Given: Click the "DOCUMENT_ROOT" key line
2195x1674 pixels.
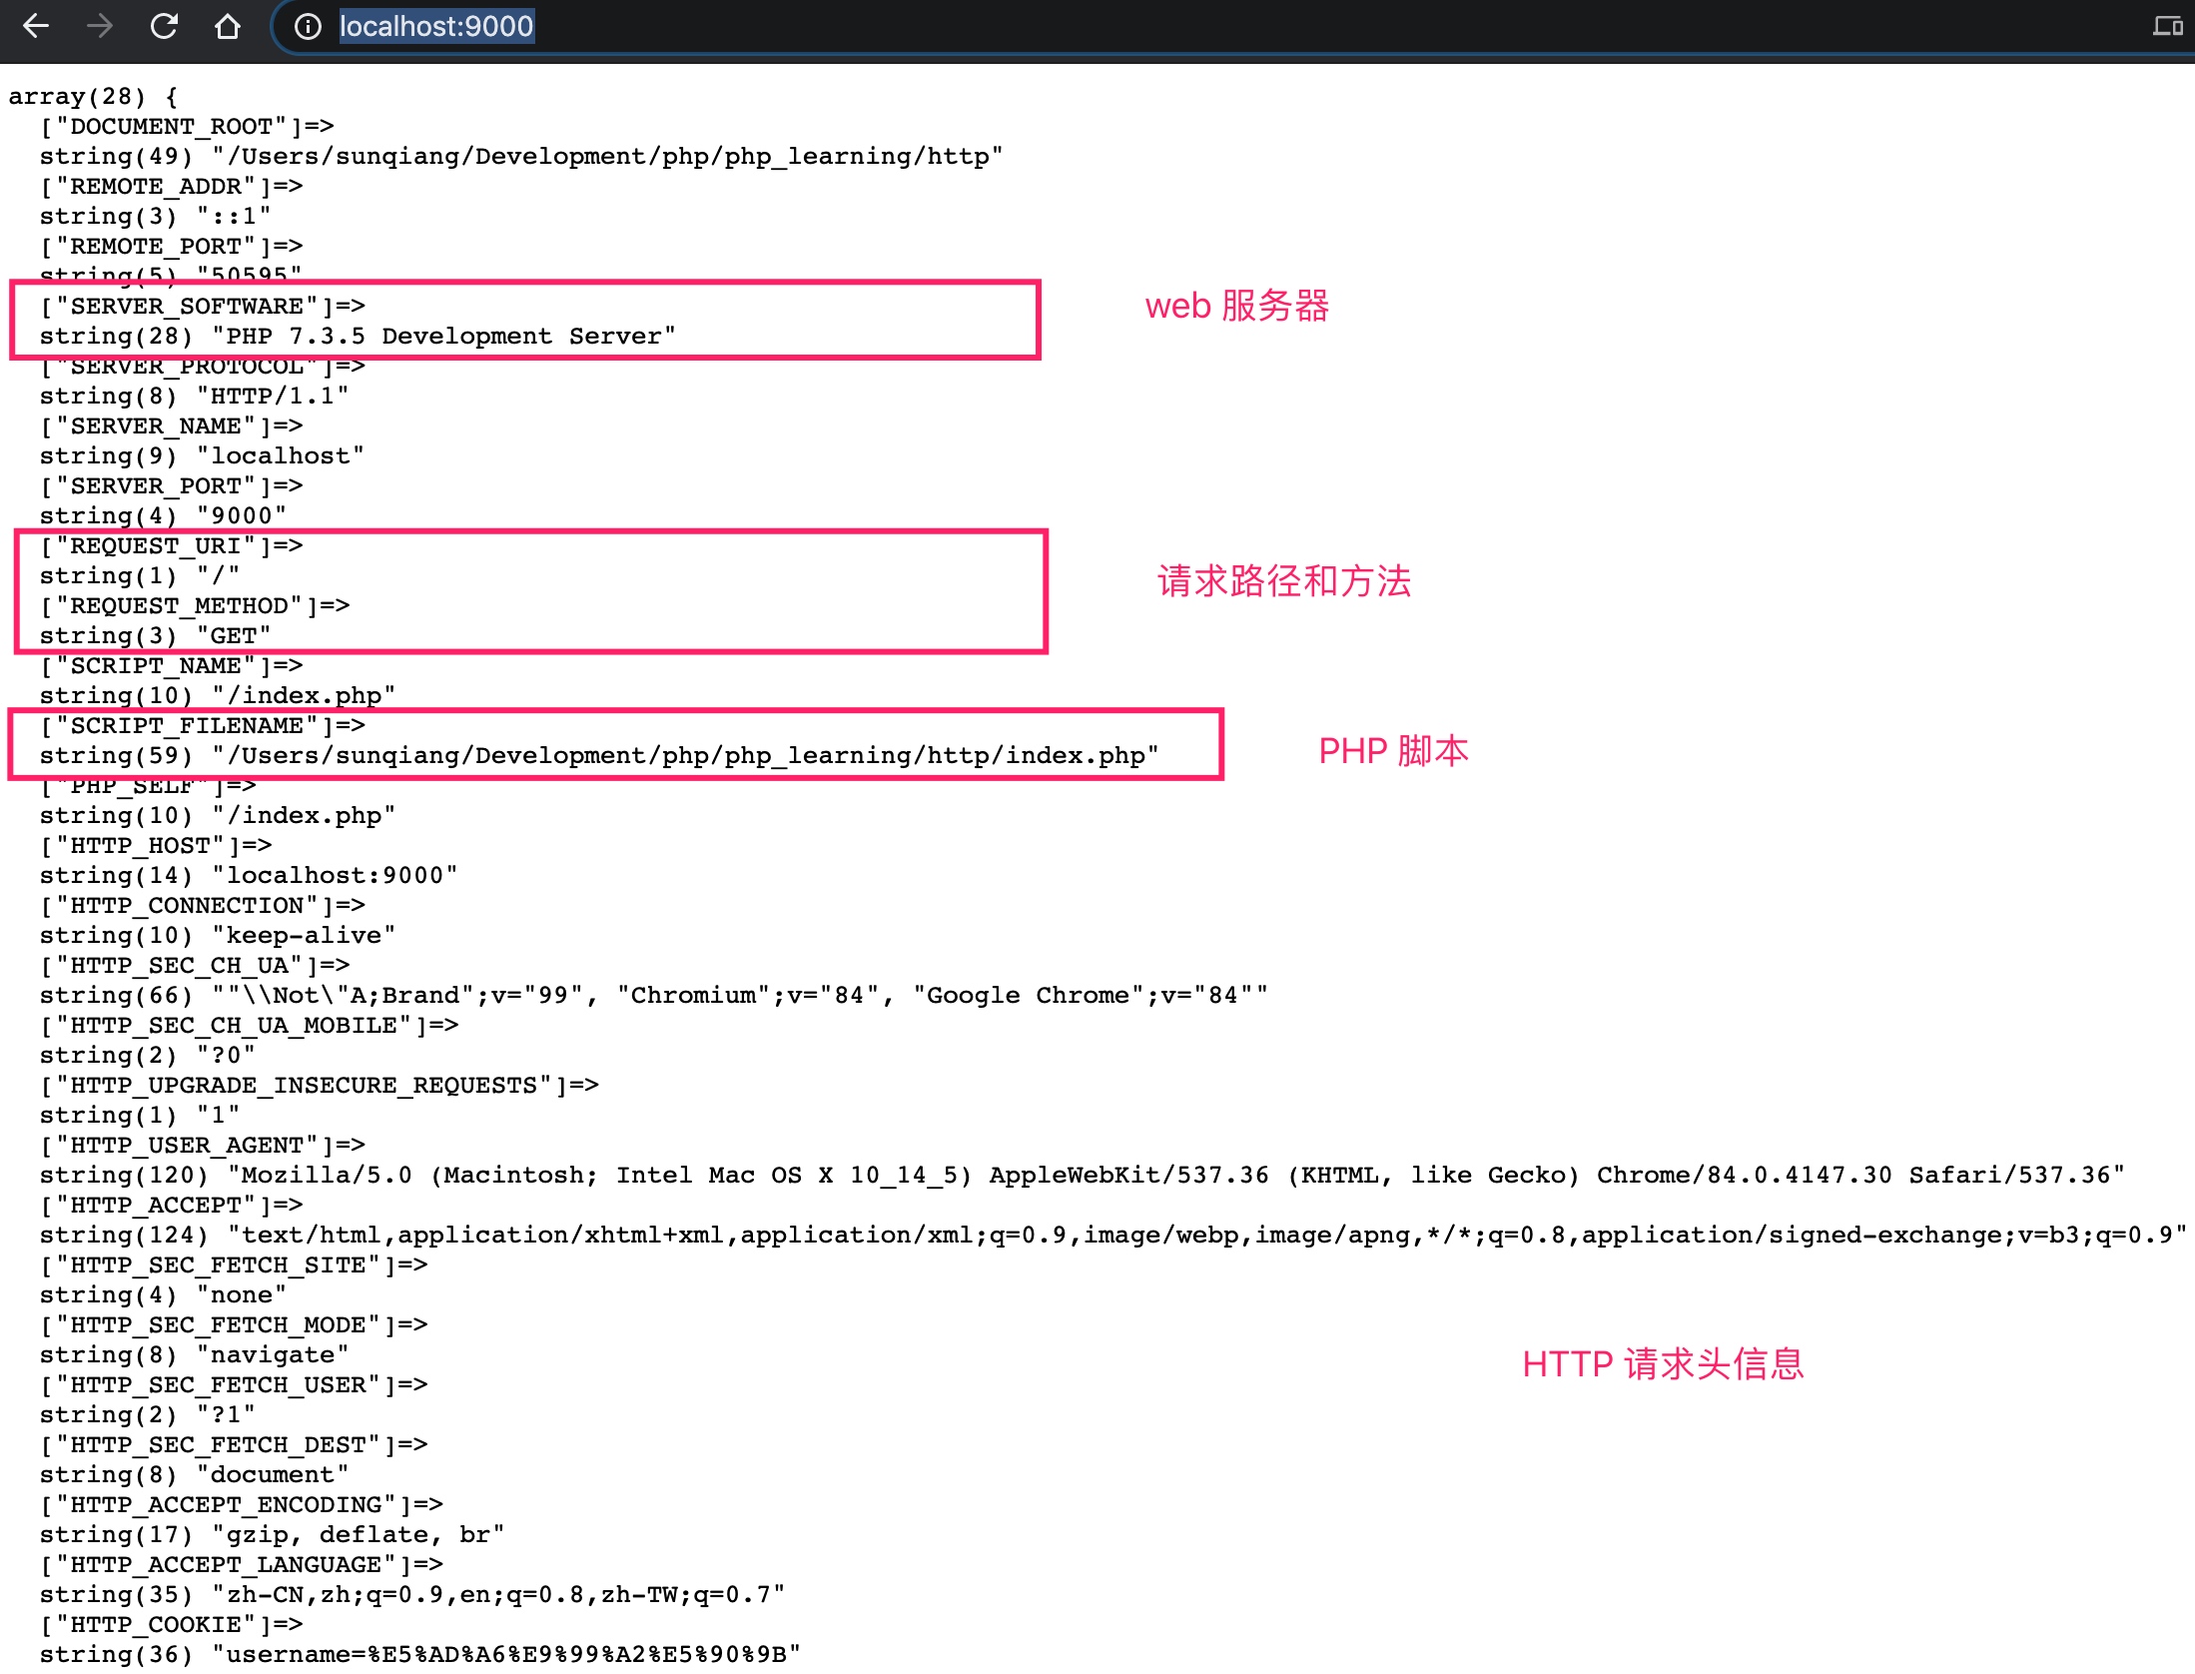Looking at the screenshot, I should click(x=187, y=127).
